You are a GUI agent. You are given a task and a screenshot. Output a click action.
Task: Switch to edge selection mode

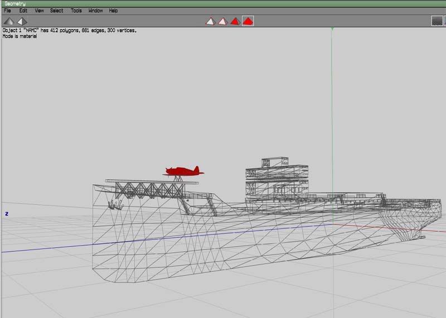coord(222,21)
